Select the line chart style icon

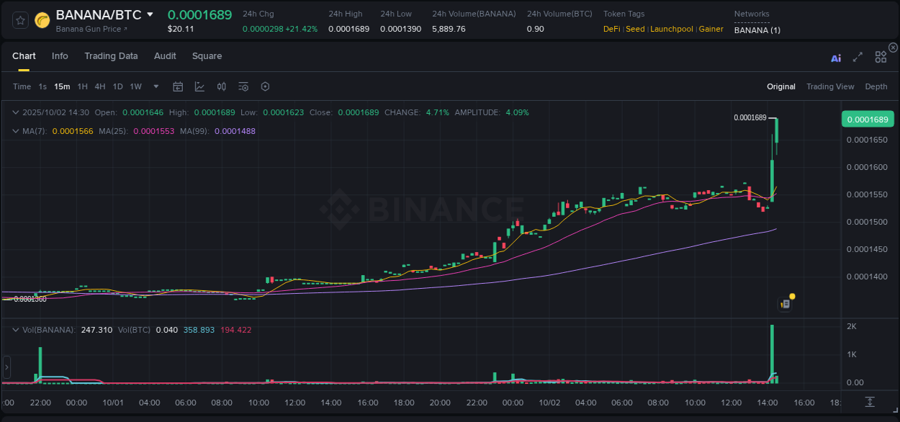coord(199,86)
